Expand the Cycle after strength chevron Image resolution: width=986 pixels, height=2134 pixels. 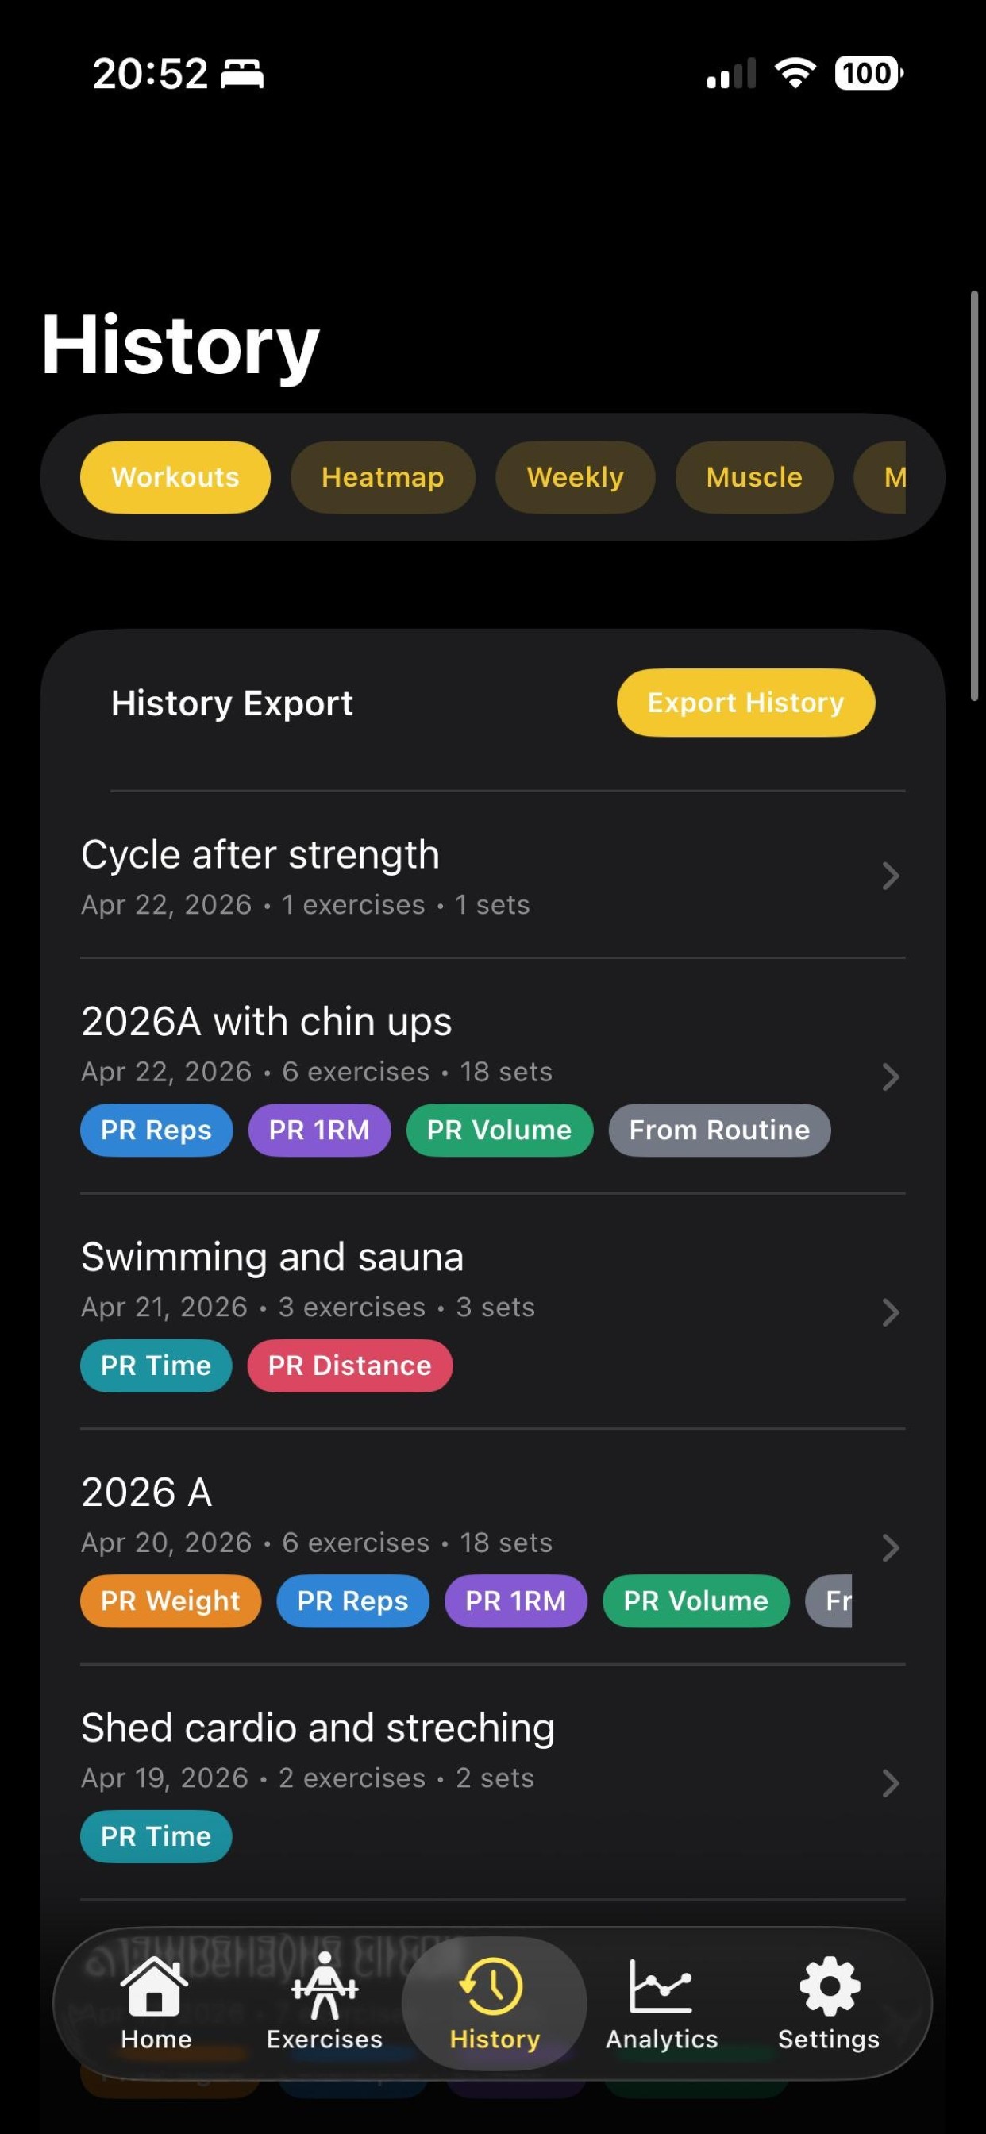pos(891,876)
